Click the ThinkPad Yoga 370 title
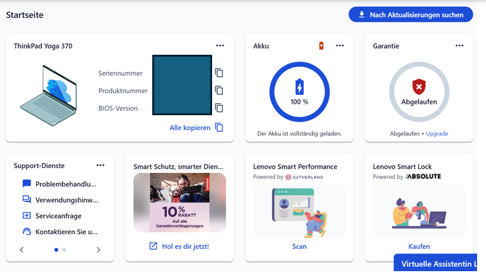 pyautogui.click(x=43, y=46)
